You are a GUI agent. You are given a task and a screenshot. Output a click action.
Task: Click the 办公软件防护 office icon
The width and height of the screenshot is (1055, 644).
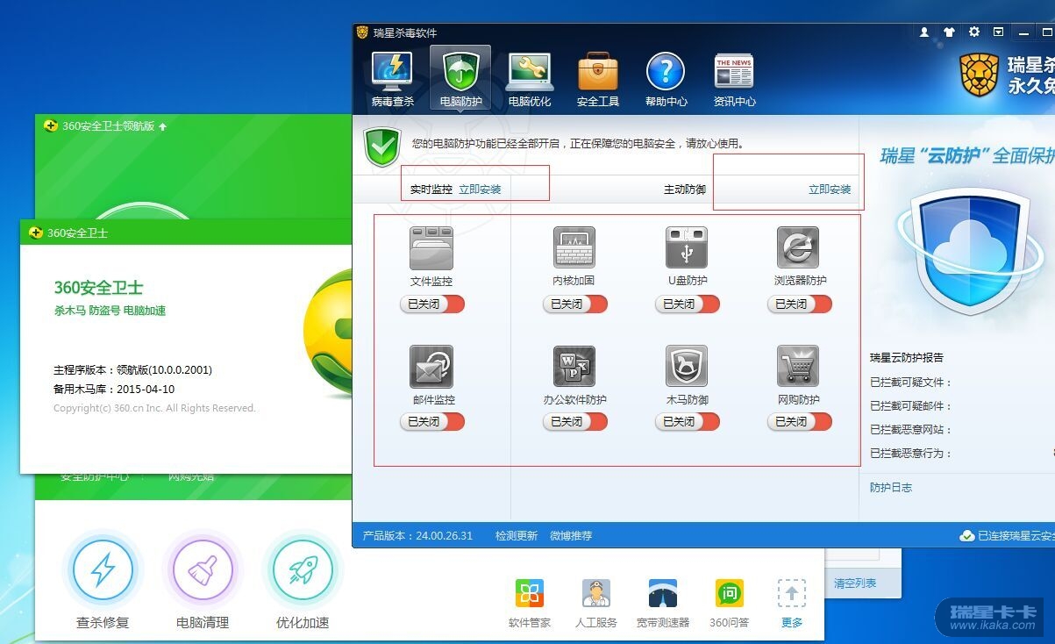(574, 367)
